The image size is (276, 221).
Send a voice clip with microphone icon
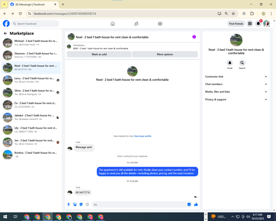click(68, 204)
